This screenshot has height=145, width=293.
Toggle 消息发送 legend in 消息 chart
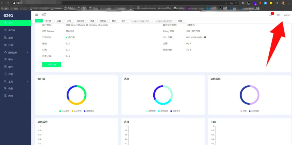[x=163, y=111]
